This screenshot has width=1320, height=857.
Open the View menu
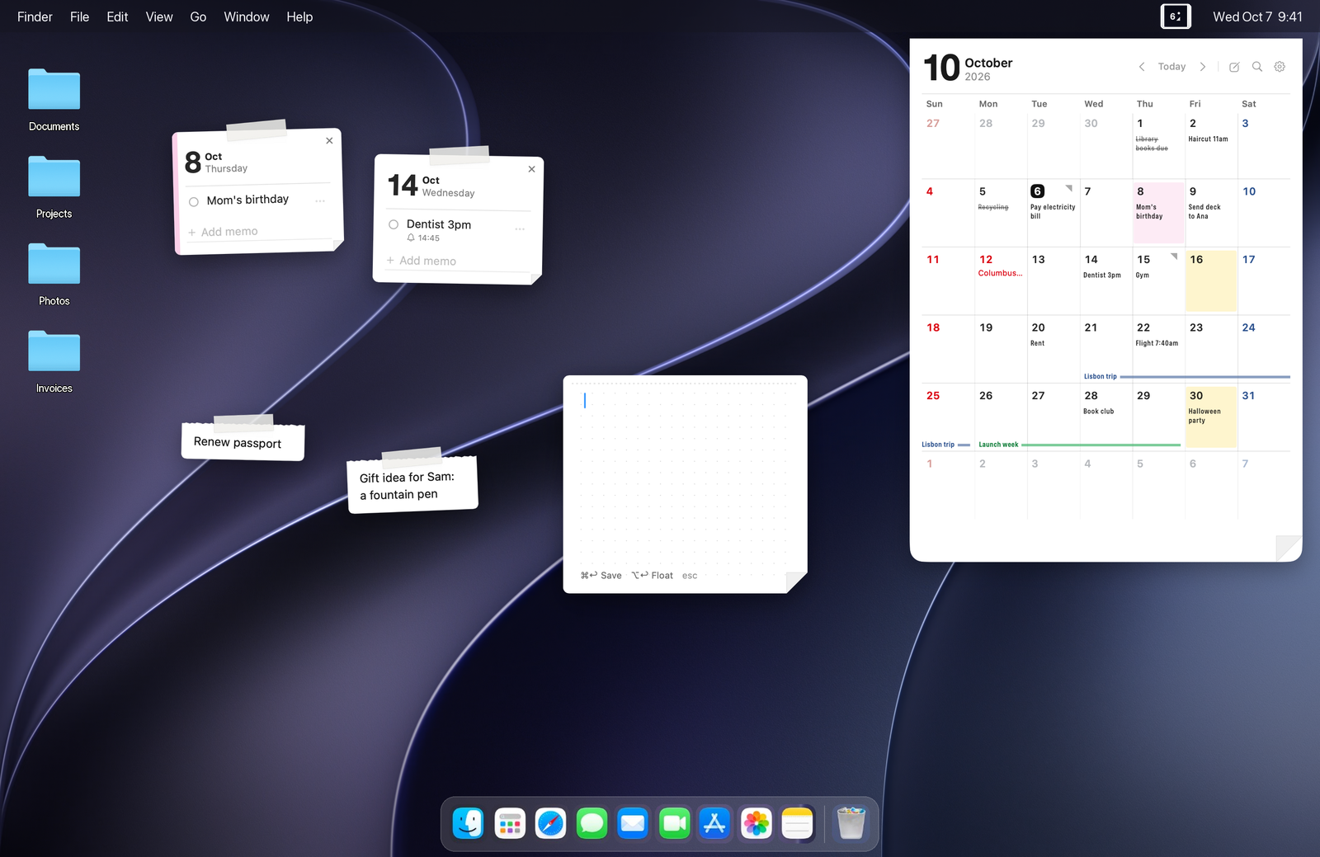[x=159, y=16]
